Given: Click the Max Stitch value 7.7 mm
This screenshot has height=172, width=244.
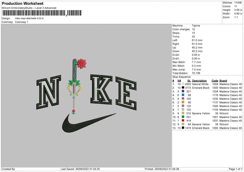Looking at the screenshot, I should [196, 62].
